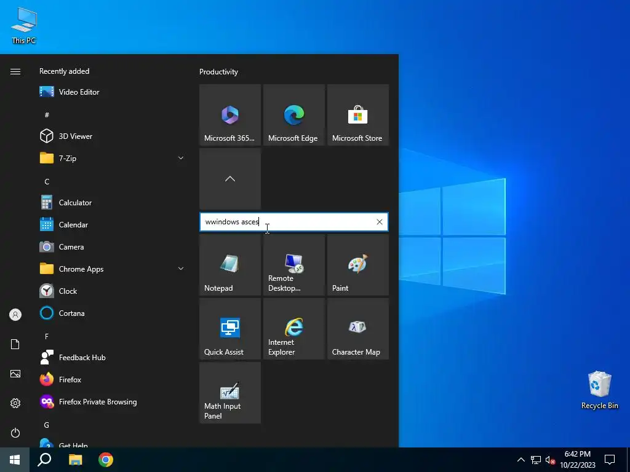Launch Google Chrome from the taskbar

pos(106,460)
